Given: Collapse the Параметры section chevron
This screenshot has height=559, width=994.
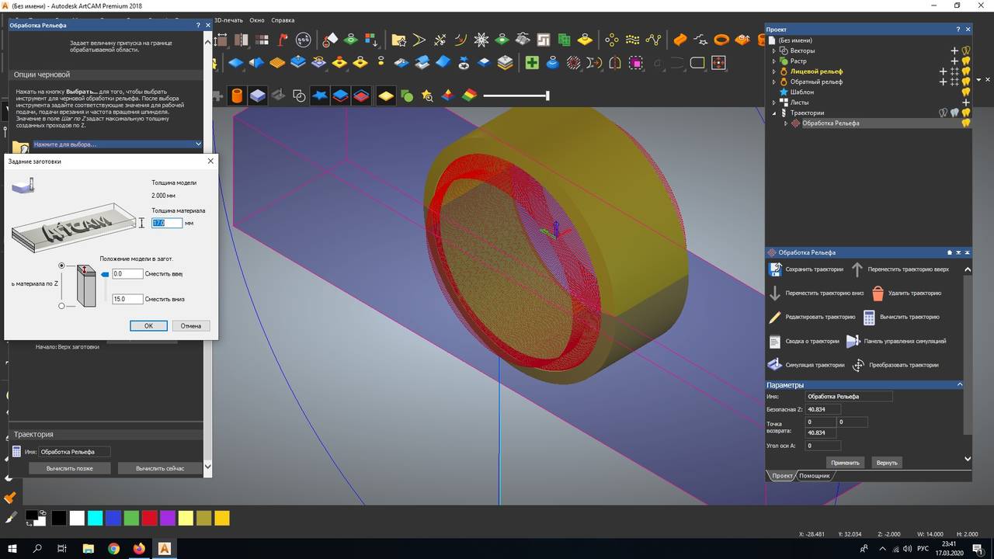Looking at the screenshot, I should 960,384.
